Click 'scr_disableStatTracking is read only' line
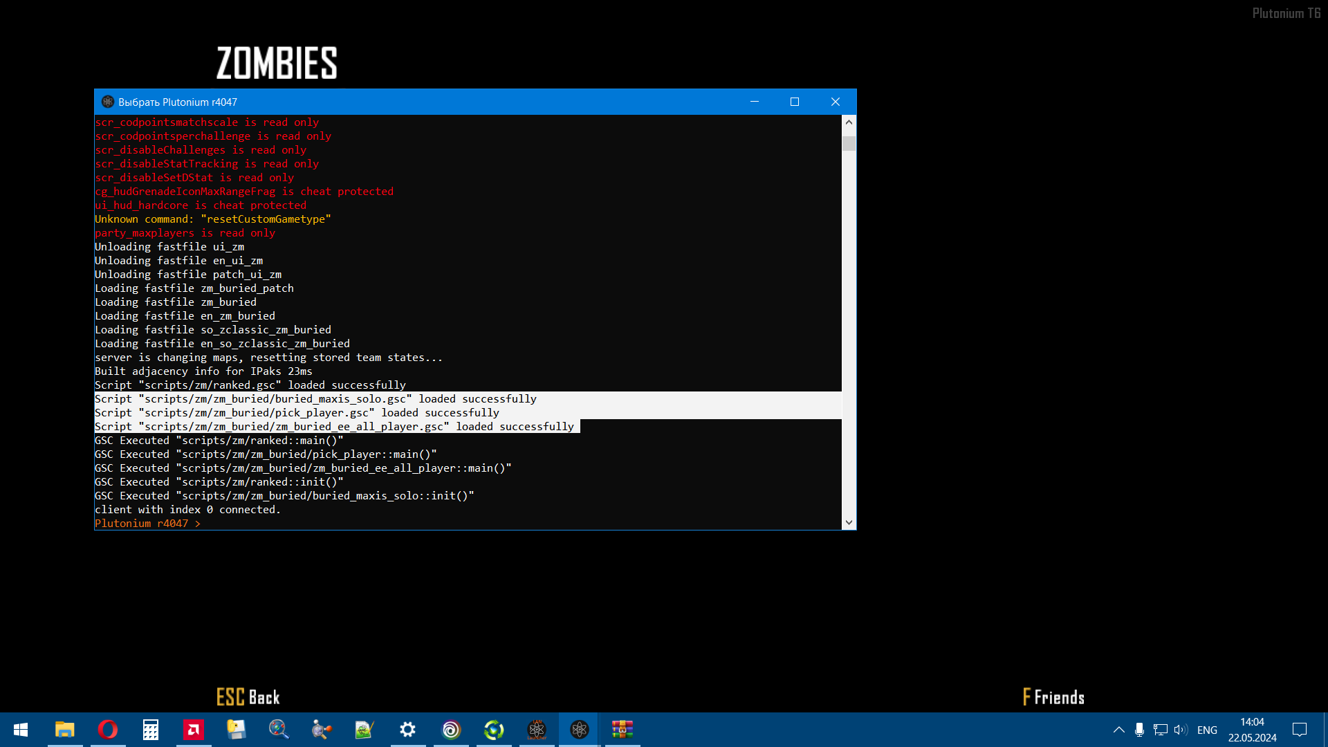Image resolution: width=1328 pixels, height=747 pixels. (x=207, y=164)
